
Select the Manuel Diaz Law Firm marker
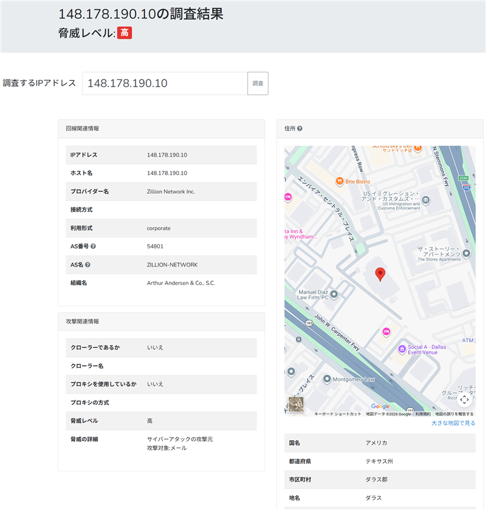(x=334, y=294)
